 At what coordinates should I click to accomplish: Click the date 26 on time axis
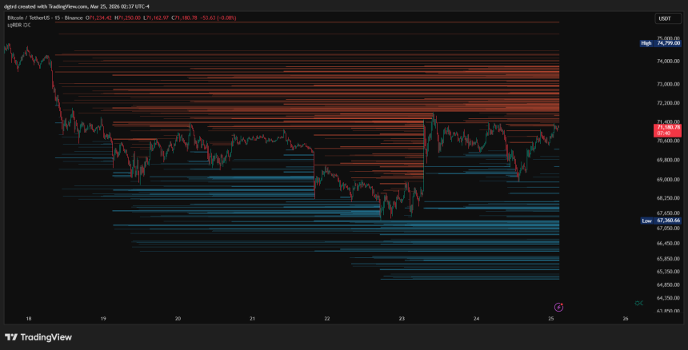pyautogui.click(x=626, y=319)
